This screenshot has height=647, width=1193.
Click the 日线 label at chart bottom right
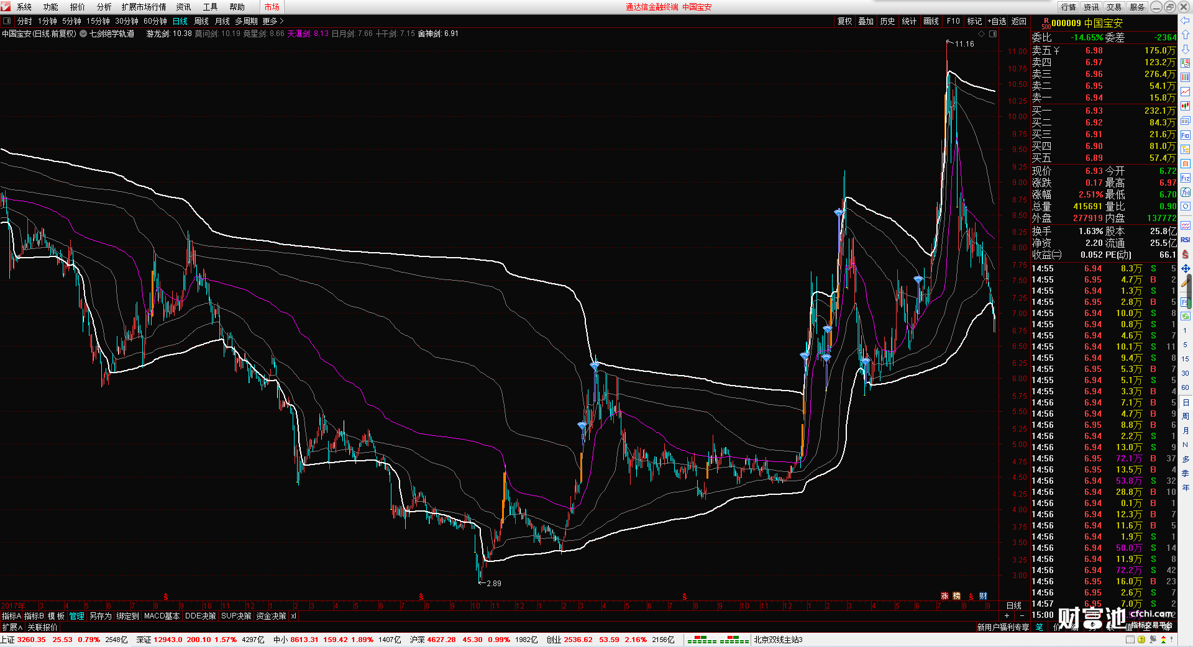pyautogui.click(x=1014, y=605)
